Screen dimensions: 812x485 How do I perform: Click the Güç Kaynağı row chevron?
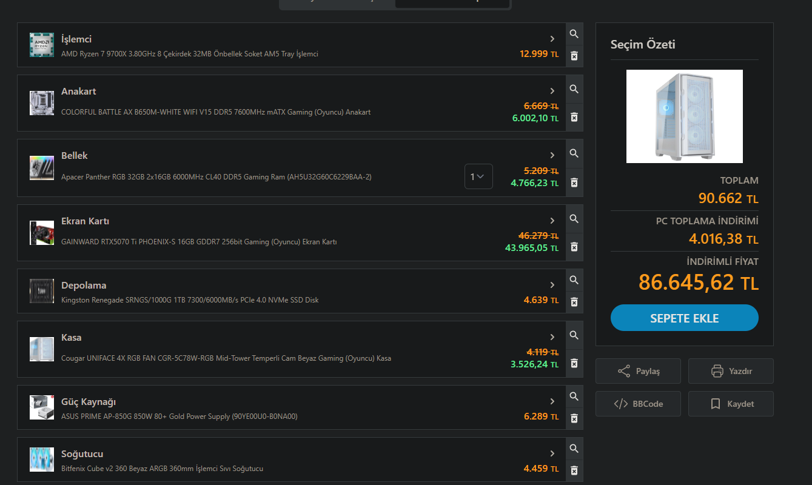point(552,401)
